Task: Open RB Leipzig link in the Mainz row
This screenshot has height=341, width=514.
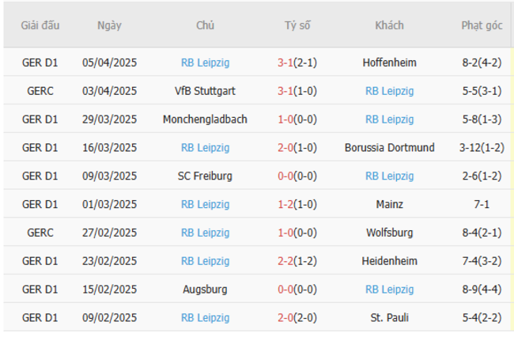Action: (x=205, y=204)
